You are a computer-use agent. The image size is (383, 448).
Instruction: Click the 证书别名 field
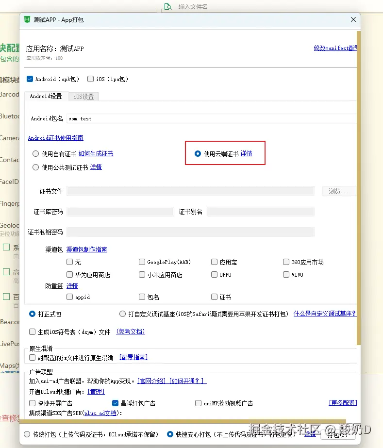tap(261, 212)
